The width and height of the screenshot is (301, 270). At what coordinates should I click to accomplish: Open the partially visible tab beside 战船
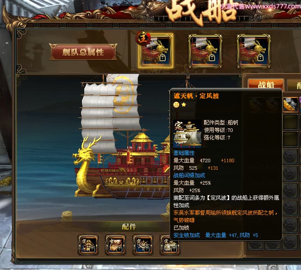point(294,84)
